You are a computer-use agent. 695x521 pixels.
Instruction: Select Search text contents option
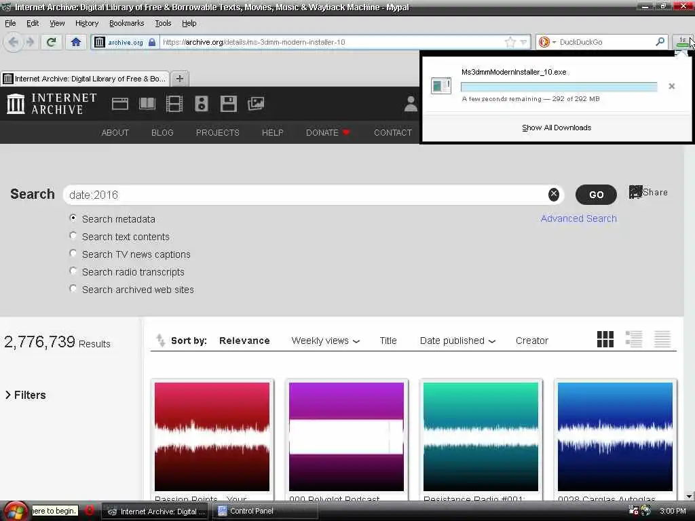pos(73,235)
